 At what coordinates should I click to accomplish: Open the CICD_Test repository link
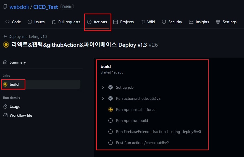pyautogui.click(x=46, y=7)
